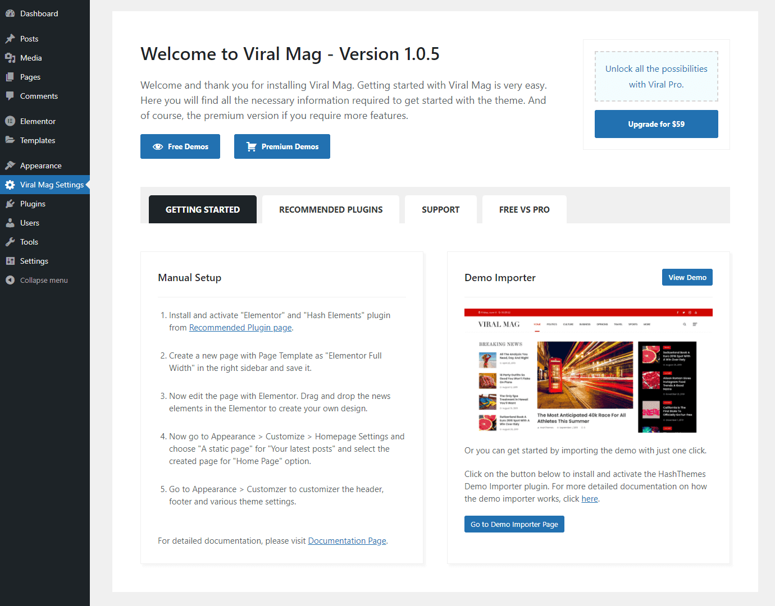The width and height of the screenshot is (775, 606).
Task: Click the Media icon in sidebar
Action: 10,58
